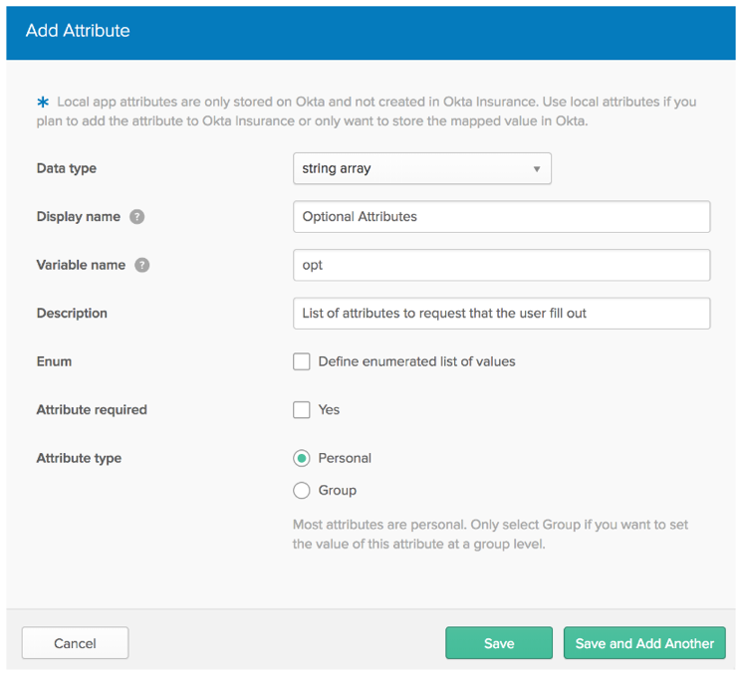The height and width of the screenshot is (676, 741).
Task: Select the Personal attribute type
Action: pos(302,458)
